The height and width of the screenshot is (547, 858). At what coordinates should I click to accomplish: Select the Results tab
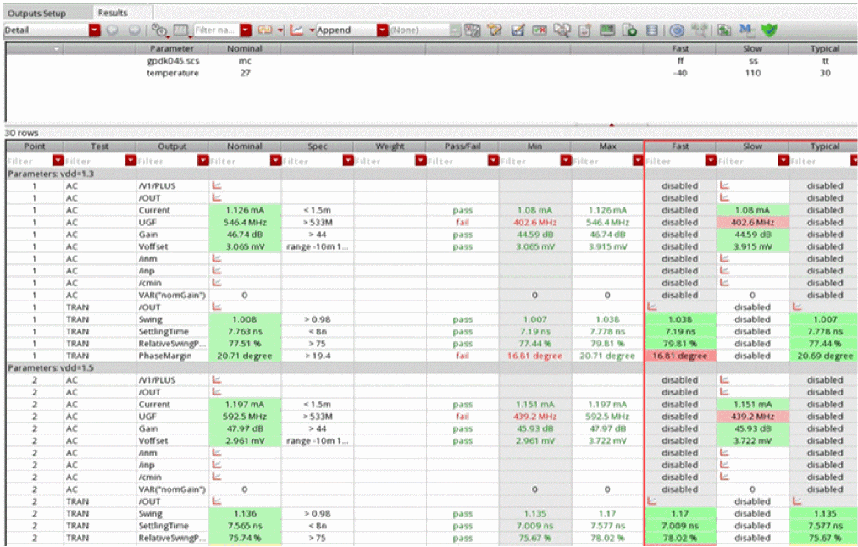(x=112, y=13)
